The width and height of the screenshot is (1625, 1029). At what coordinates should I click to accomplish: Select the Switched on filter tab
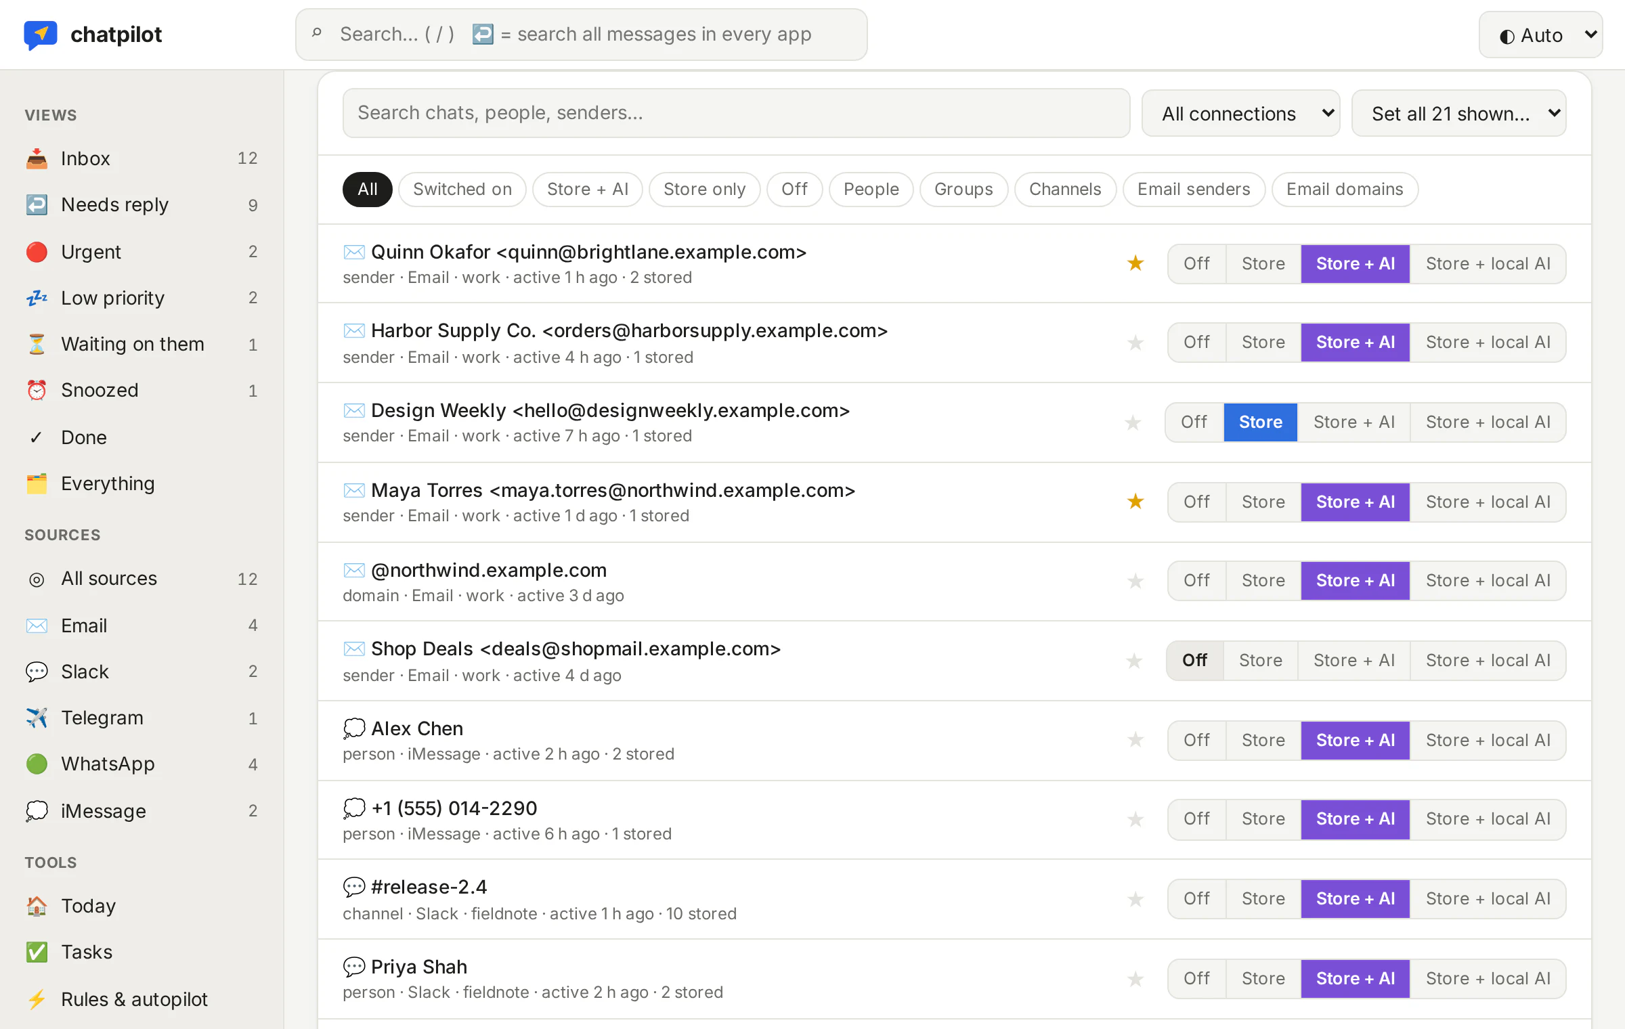tap(462, 190)
